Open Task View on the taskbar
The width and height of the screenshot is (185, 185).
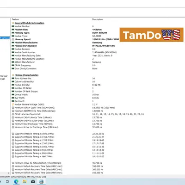7,182
